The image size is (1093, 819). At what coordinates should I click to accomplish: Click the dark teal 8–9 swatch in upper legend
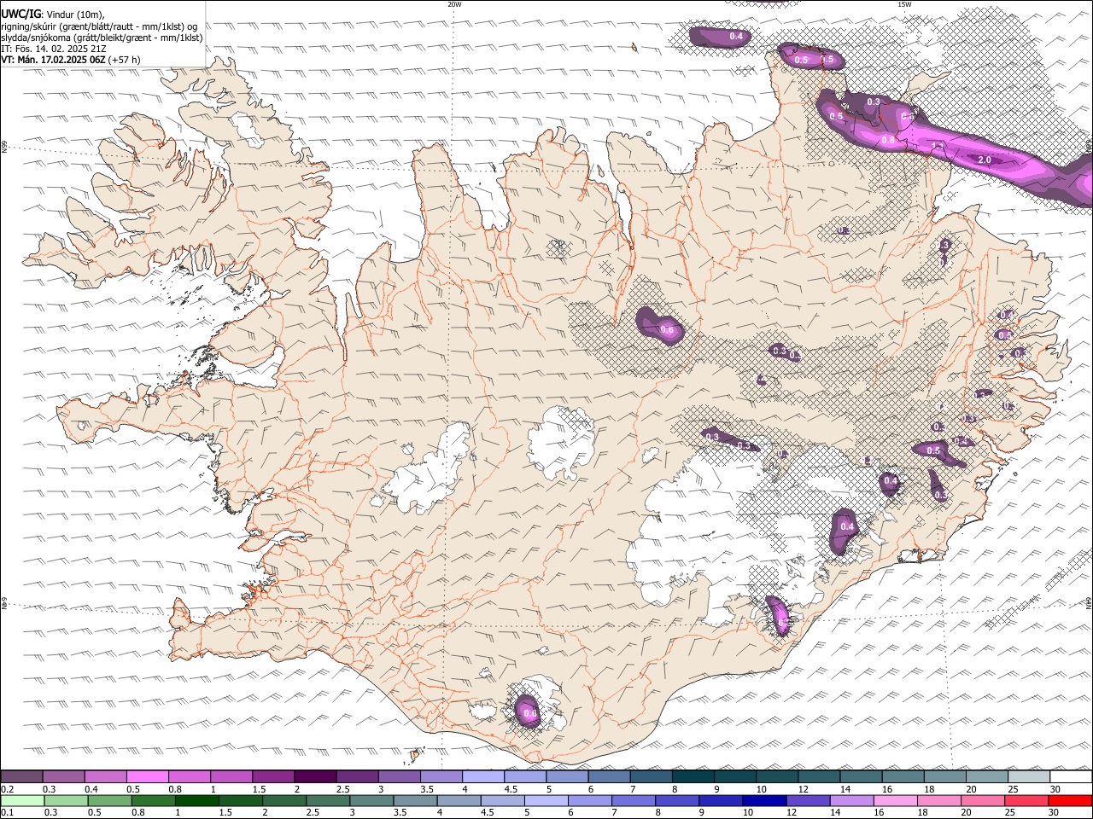(x=693, y=777)
